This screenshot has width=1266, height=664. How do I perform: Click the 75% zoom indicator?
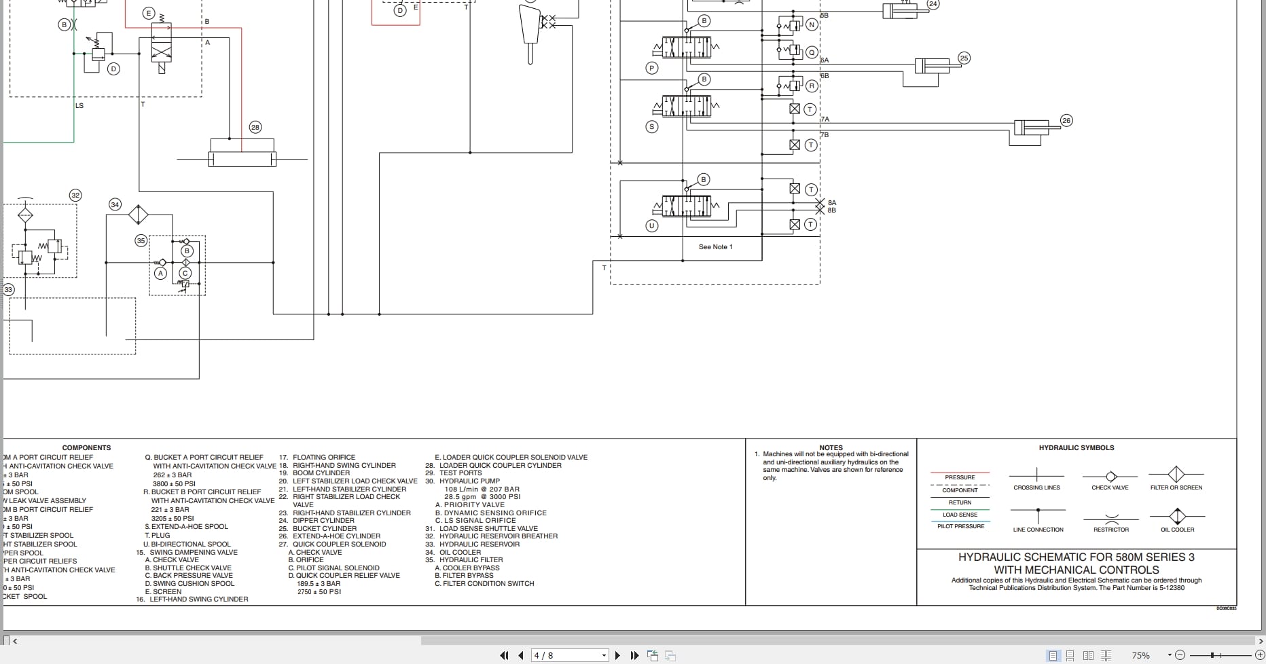(1140, 655)
